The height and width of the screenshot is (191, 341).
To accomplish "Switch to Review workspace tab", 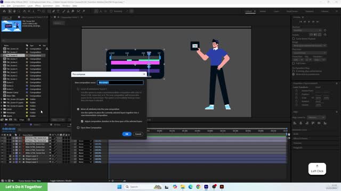I will [x=263, y=11].
